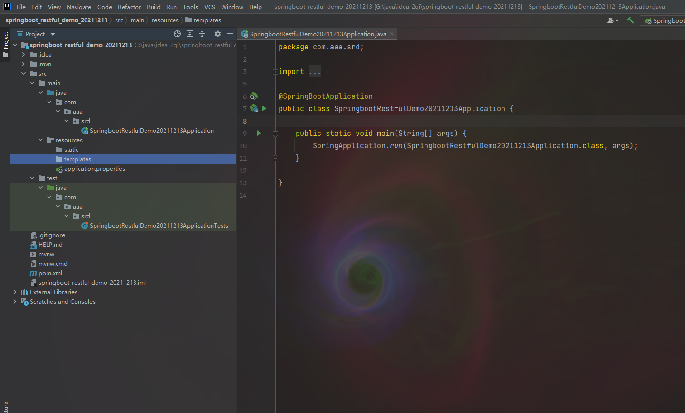Image resolution: width=685 pixels, height=413 pixels.
Task: Expand External Libraries node
Action: tap(15, 292)
